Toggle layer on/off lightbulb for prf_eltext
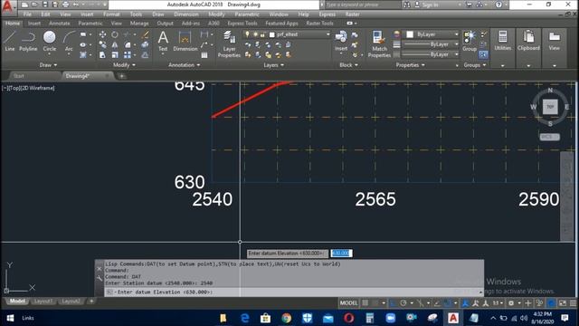Viewport: 579px width, 326px height. [x=247, y=34]
